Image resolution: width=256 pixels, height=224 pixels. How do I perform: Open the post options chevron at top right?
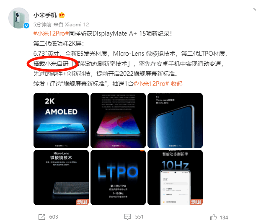[254, 9]
